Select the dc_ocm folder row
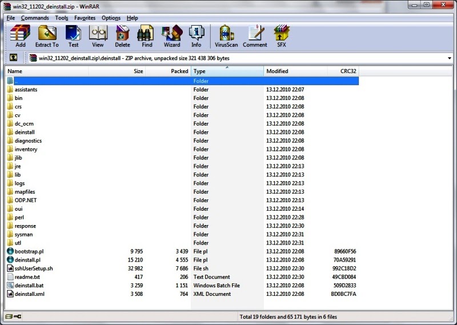Screen dimensions: 457x325 click(x=182, y=123)
